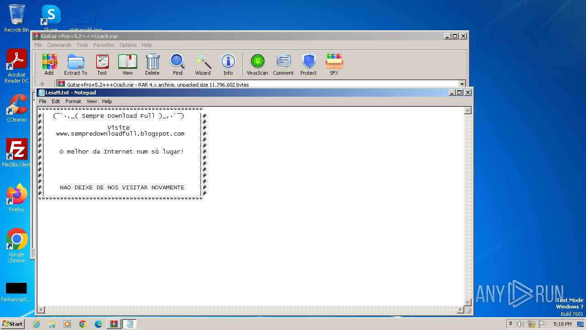Show archive Info
586x330 pixels.
click(x=228, y=64)
